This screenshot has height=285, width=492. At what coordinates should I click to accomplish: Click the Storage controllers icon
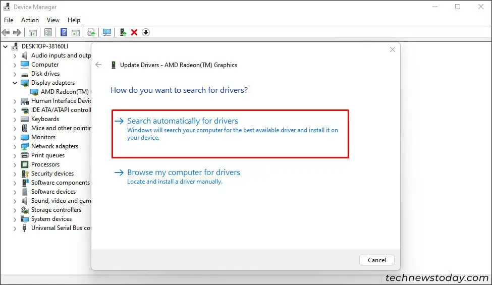coord(25,210)
